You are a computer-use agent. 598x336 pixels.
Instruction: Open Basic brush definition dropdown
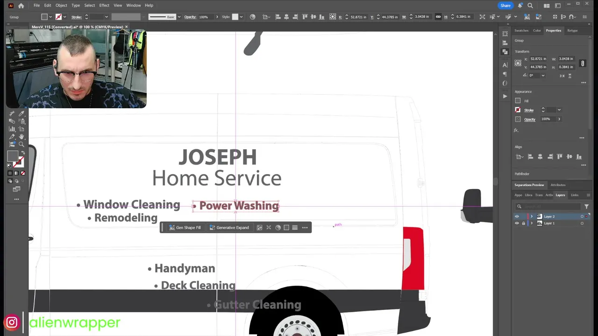pyautogui.click(x=179, y=17)
